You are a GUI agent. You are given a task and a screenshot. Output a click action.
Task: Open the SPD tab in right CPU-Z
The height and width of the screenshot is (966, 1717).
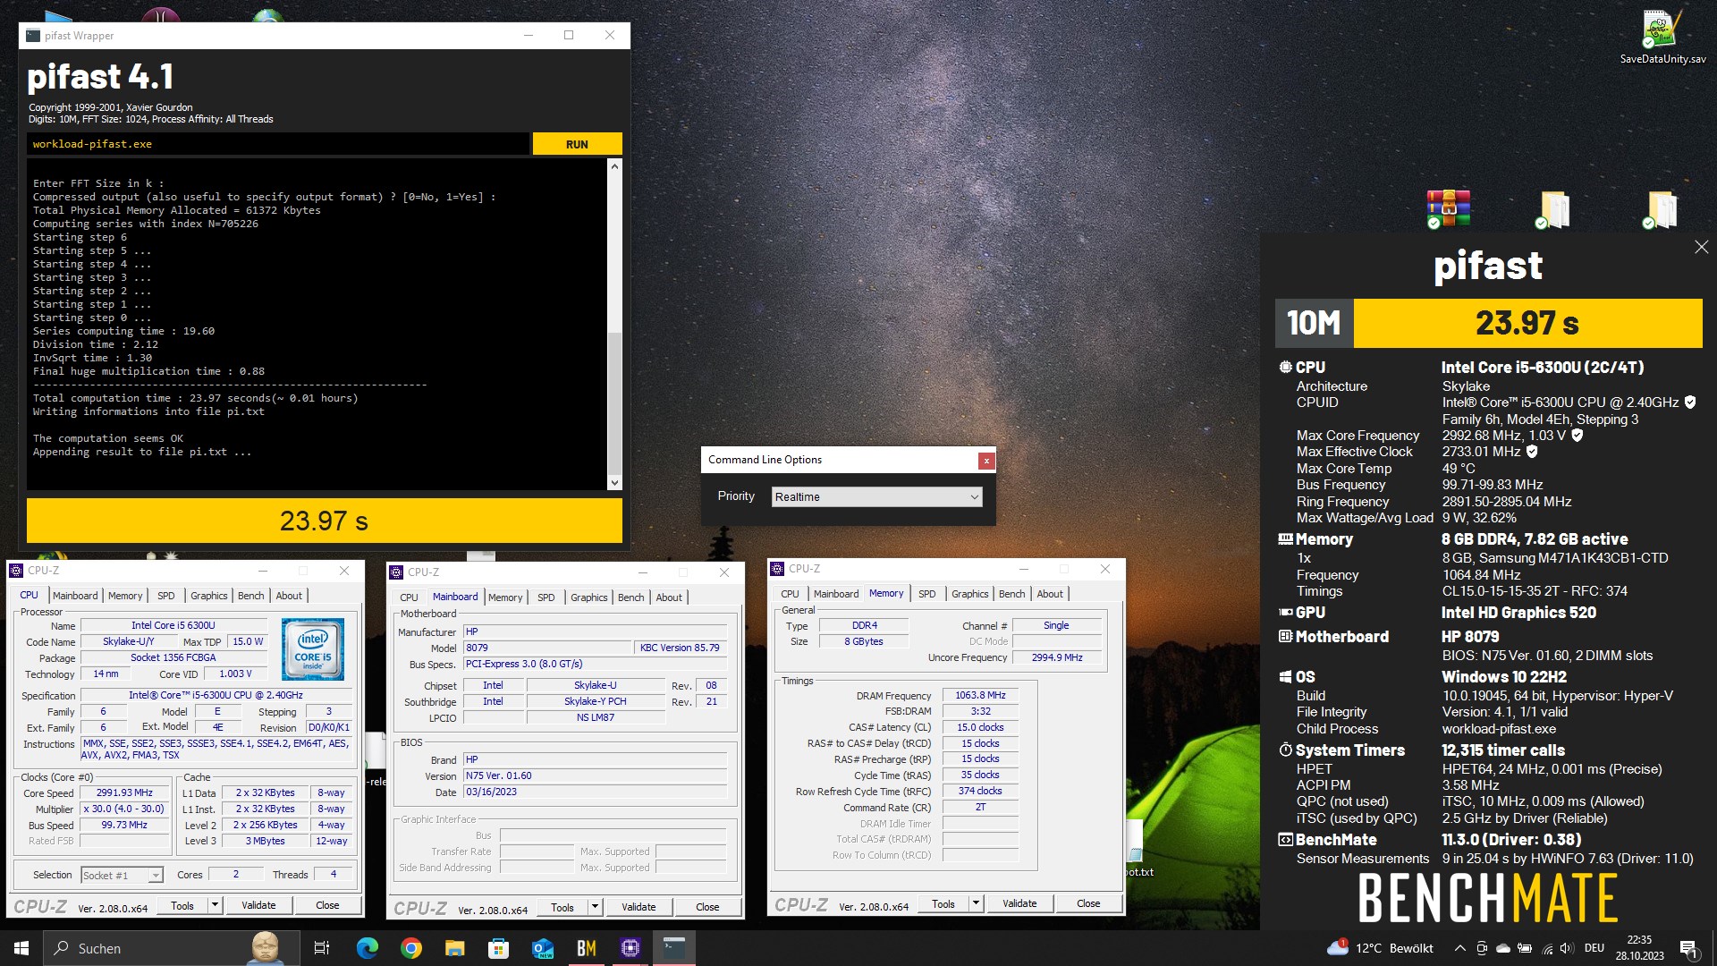[x=927, y=594]
